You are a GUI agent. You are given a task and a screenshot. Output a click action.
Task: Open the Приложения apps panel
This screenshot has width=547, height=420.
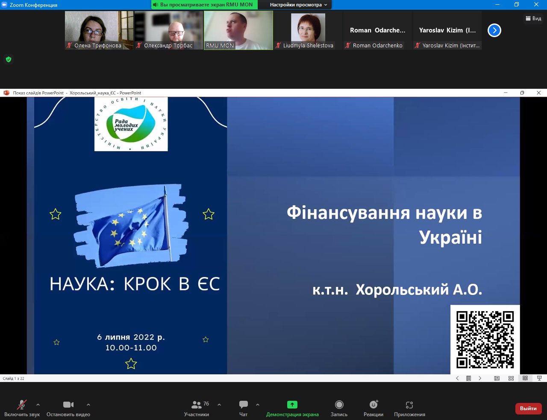409,408
